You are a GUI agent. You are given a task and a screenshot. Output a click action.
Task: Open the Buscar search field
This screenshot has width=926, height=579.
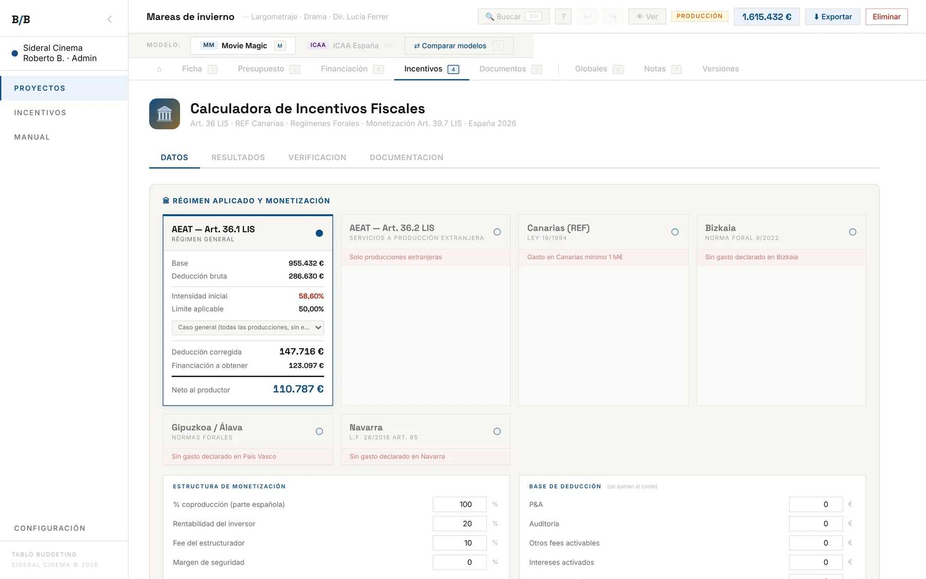(x=513, y=16)
